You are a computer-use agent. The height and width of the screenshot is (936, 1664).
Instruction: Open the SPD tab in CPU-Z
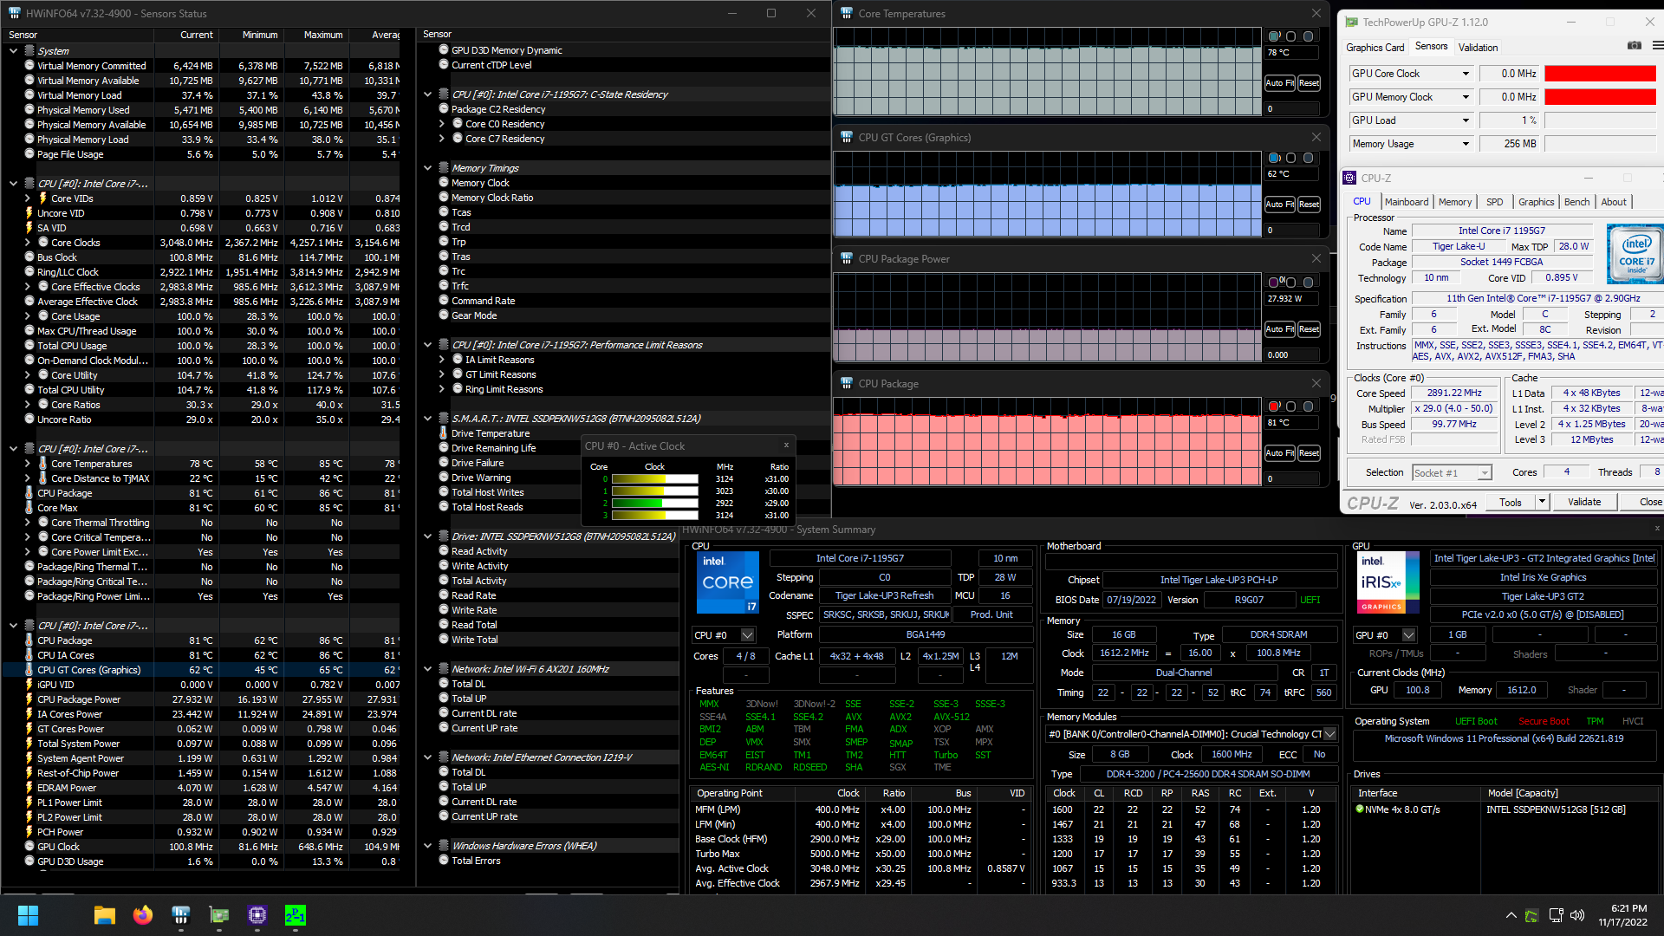[1495, 202]
